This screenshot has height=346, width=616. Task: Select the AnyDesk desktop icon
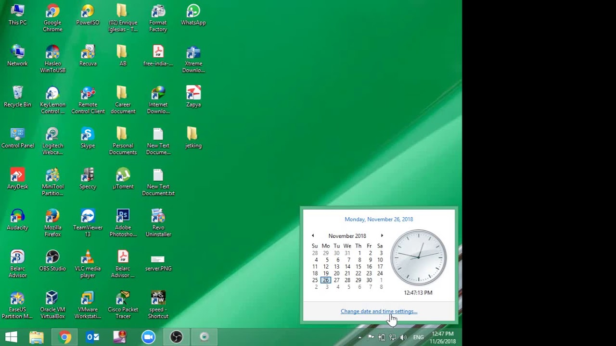17,179
